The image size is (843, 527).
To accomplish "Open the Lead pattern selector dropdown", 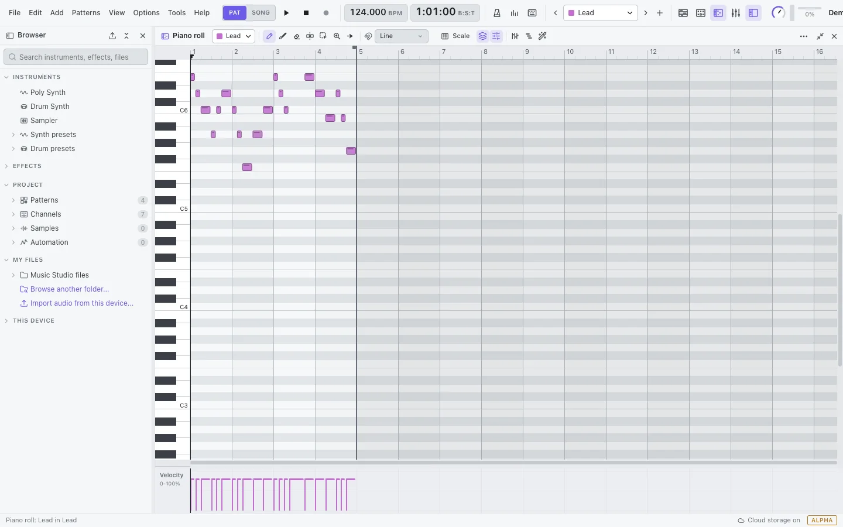I will (x=601, y=13).
